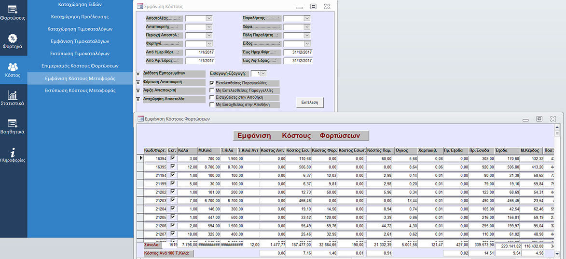This screenshot has height=259, width=566.
Task: Click the Από Ημερ.Φόρτ. date field
Action: click(199, 52)
